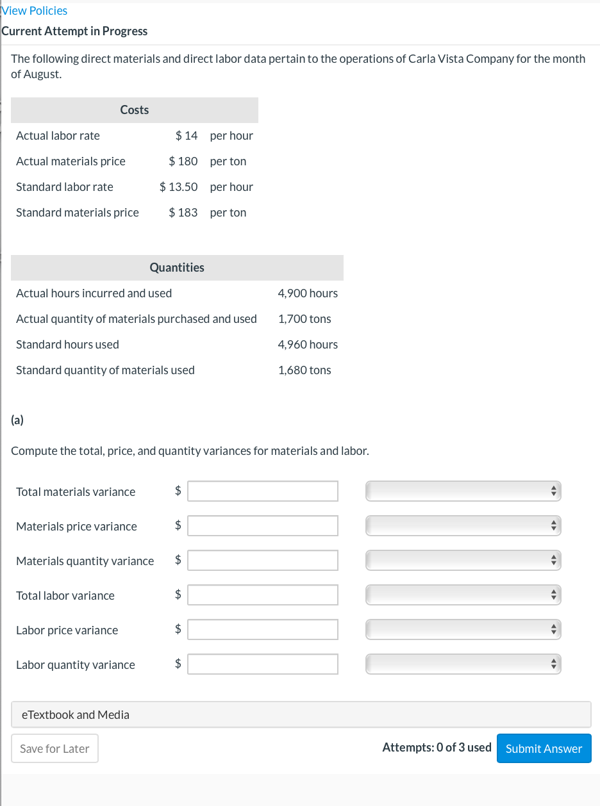Click the Total labor variance amount field
This screenshot has width=600, height=806.
coord(262,595)
